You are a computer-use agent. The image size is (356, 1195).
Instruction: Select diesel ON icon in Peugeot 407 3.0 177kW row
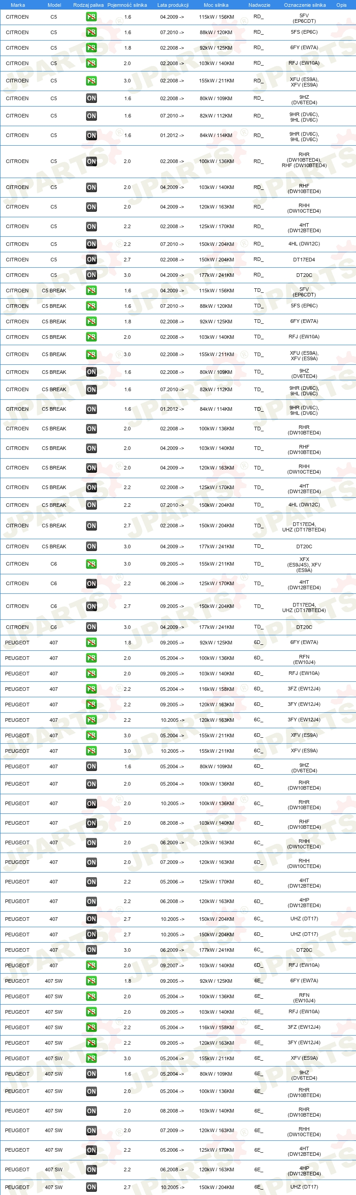click(x=92, y=950)
